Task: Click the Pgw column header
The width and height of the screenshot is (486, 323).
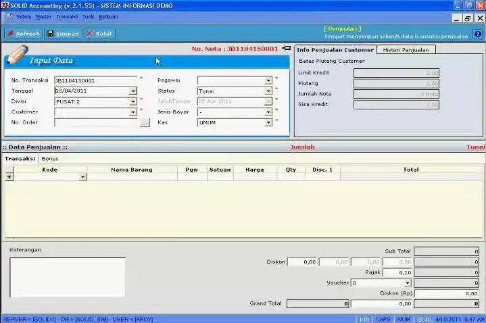Action: [192, 170]
